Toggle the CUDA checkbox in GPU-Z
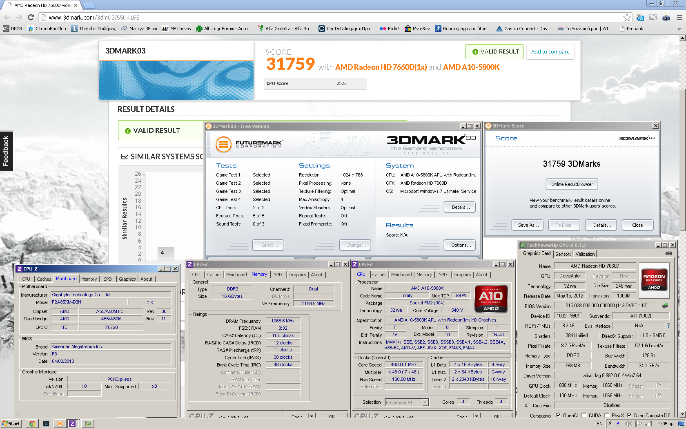Image resolution: width=686 pixels, height=429 pixels. (x=584, y=415)
